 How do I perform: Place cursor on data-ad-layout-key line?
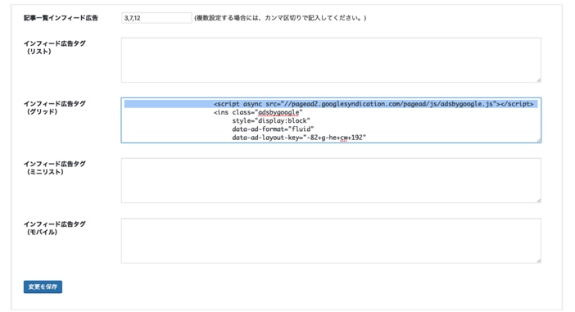(x=299, y=138)
